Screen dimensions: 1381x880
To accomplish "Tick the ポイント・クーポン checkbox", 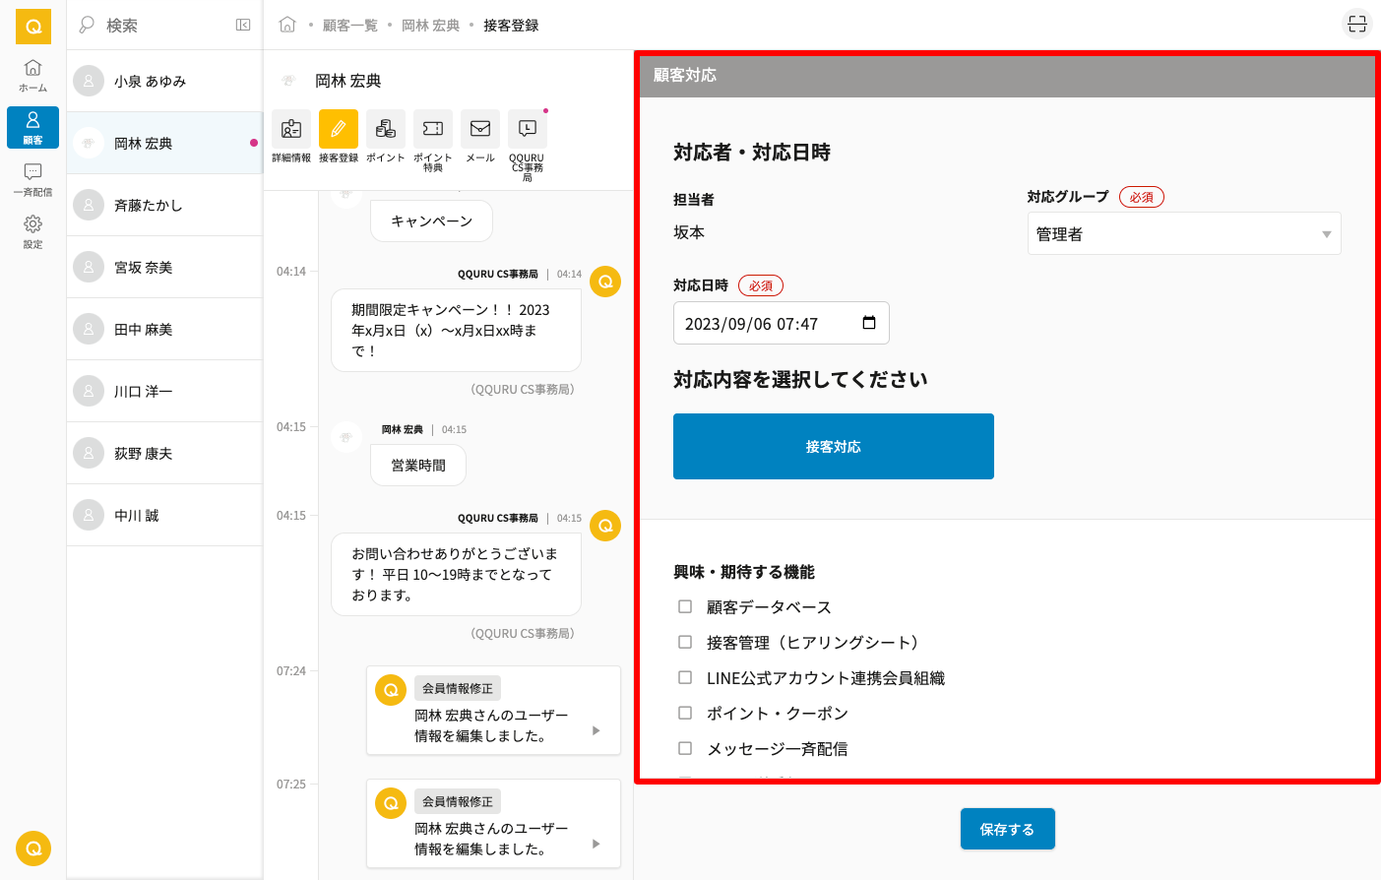I will [685, 714].
